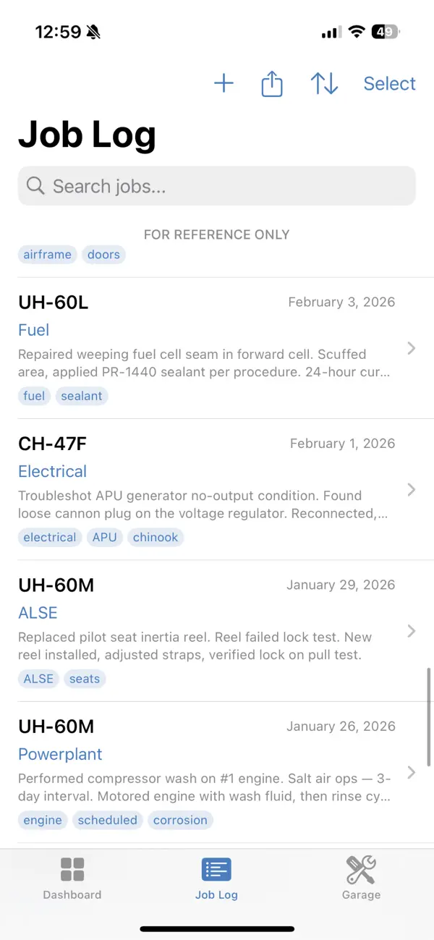Tap the Search jobs input field

tap(217, 186)
